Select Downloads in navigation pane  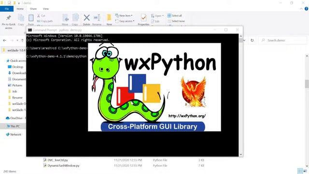pos(17,73)
